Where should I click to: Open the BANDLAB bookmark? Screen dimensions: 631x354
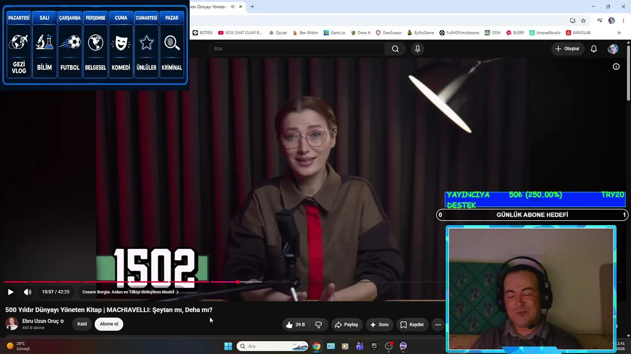[578, 33]
